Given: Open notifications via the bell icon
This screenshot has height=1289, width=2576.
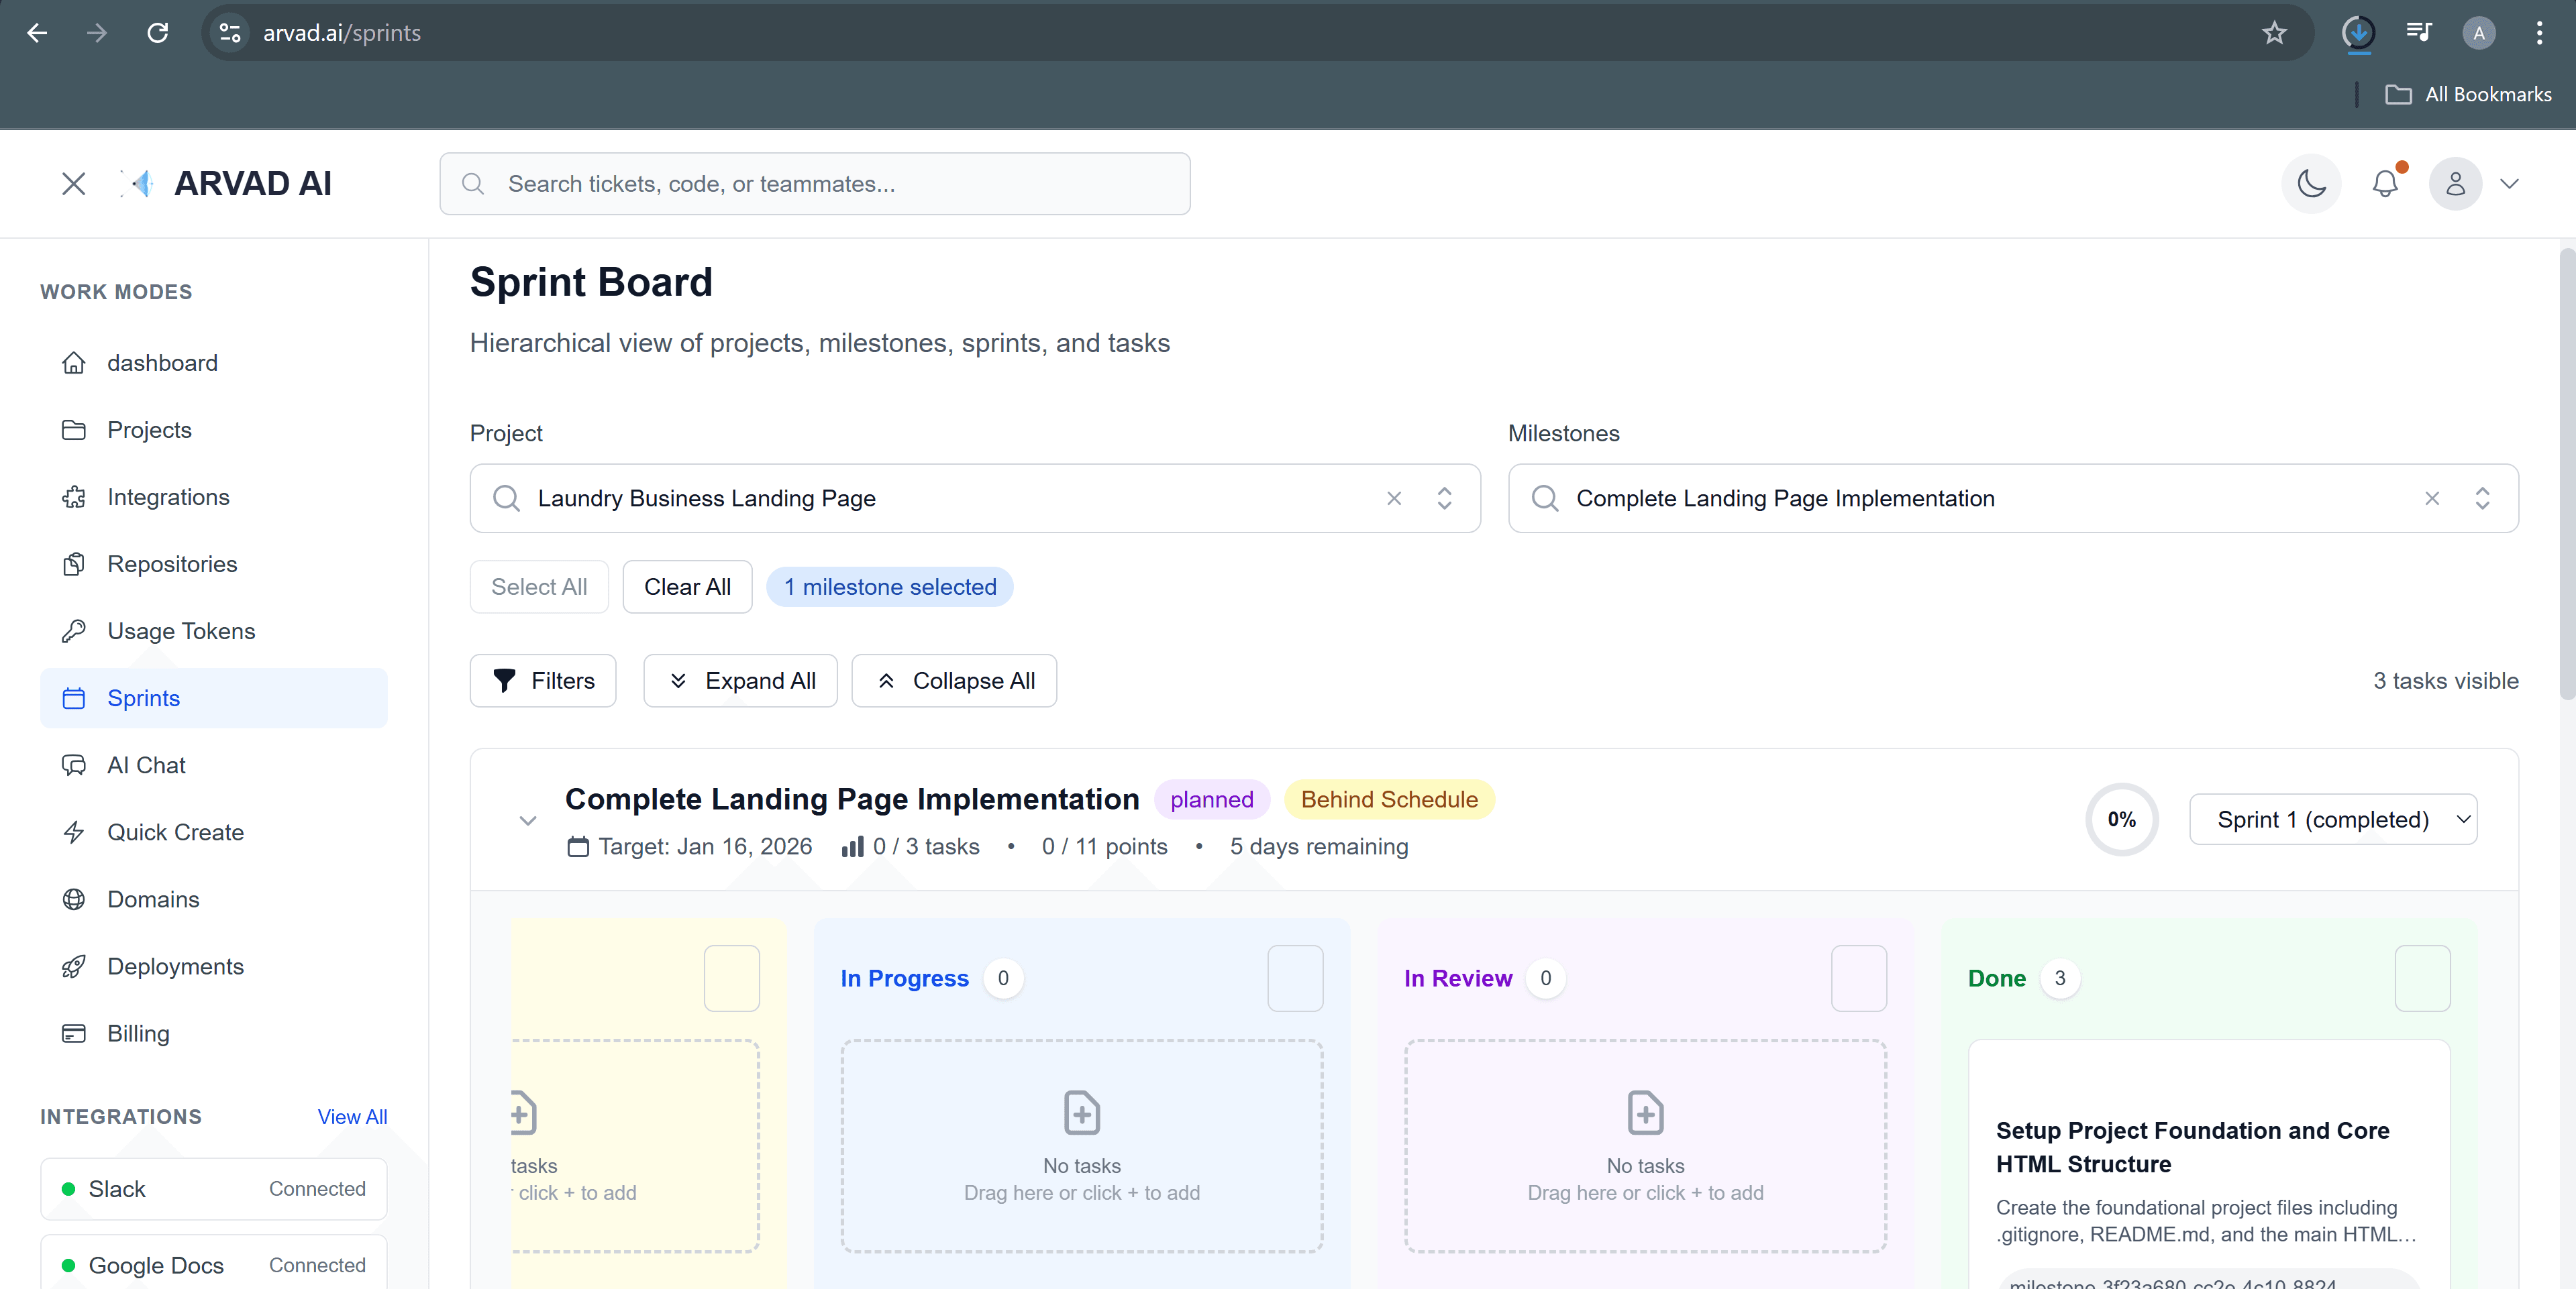Looking at the screenshot, I should click(x=2386, y=184).
